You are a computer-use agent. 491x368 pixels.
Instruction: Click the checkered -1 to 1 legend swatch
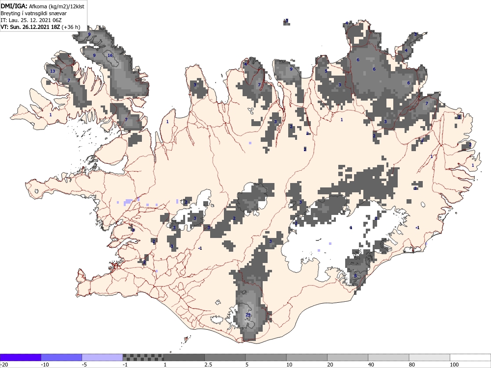pos(143,357)
